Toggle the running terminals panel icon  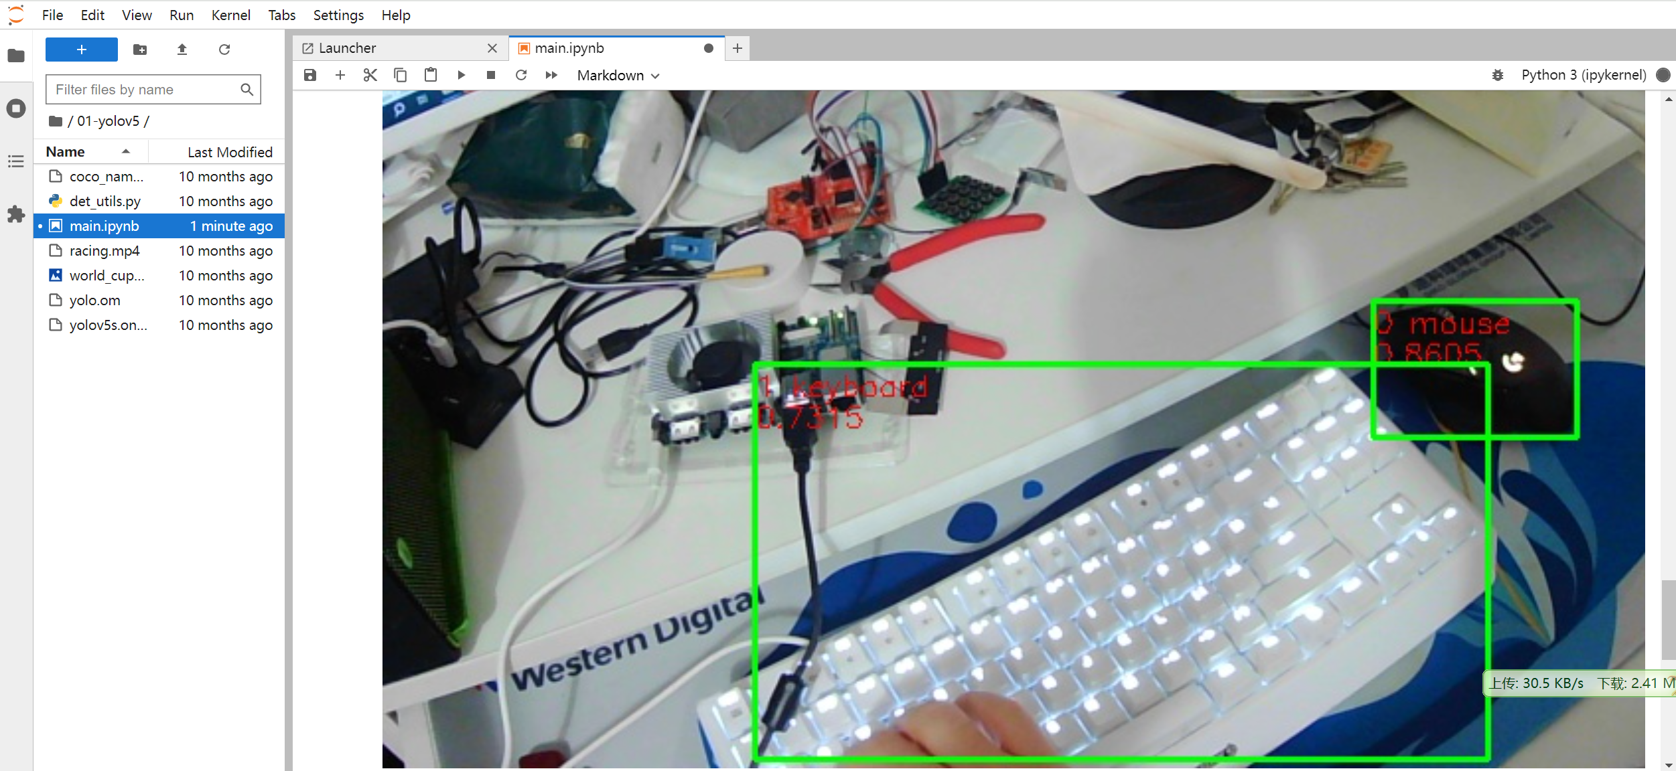coord(16,108)
